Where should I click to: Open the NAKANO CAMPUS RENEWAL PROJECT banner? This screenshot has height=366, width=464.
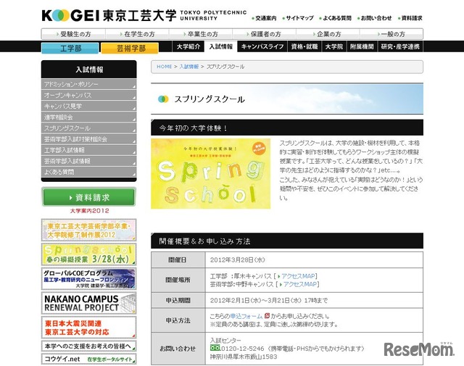[88, 303]
